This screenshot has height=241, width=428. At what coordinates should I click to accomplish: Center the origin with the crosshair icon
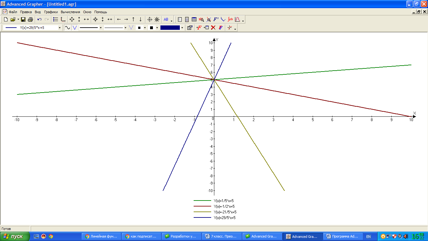[150, 19]
